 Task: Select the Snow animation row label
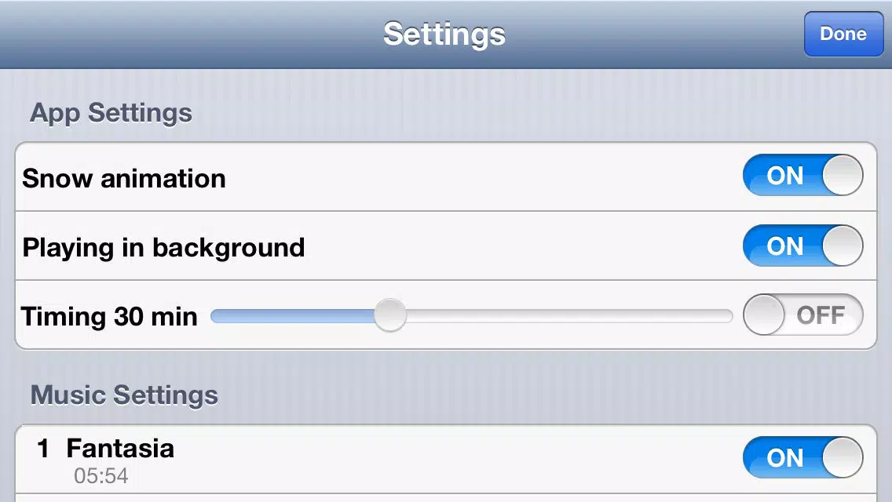click(x=124, y=179)
